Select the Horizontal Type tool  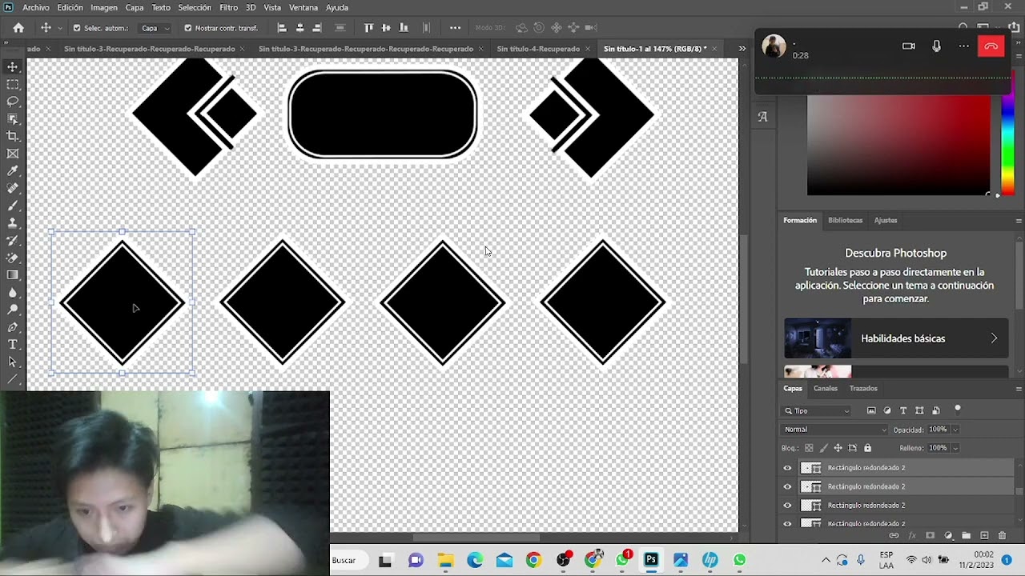[13, 345]
